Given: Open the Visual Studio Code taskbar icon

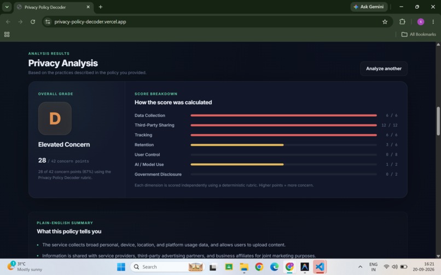Looking at the screenshot, I should (x=320, y=267).
